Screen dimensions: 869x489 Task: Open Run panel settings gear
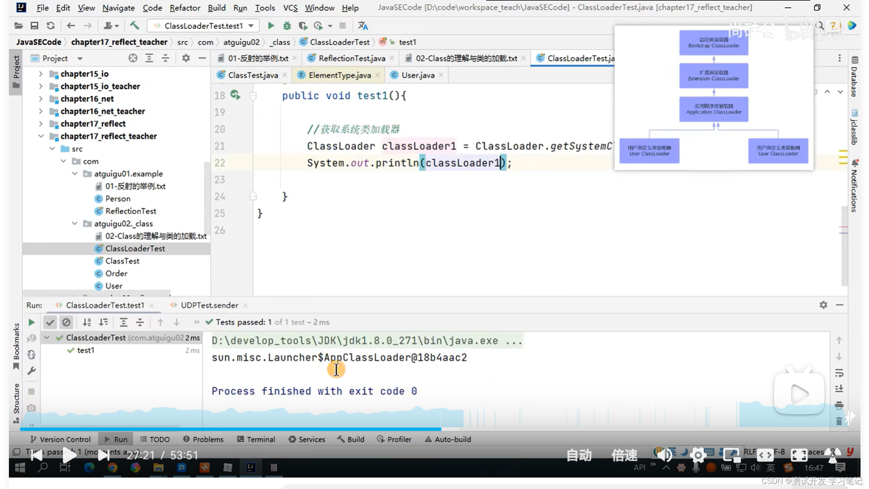pos(823,305)
